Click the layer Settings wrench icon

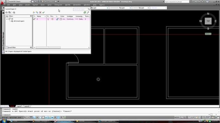88,12
